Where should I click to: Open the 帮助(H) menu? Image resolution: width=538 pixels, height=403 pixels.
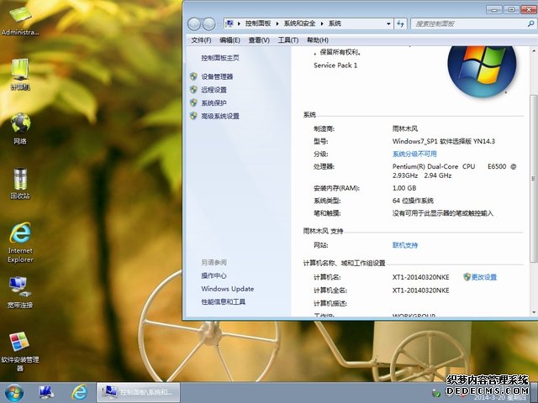tap(318, 40)
